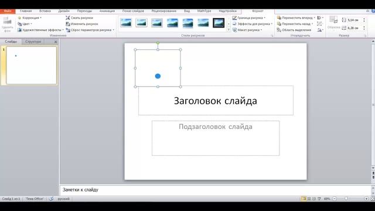The image size is (375, 211).
Task: Click the Обрезка crop tool
Action: (333, 23)
